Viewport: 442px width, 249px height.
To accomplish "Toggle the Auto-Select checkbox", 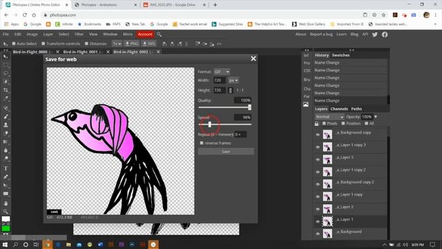I will click(14, 44).
